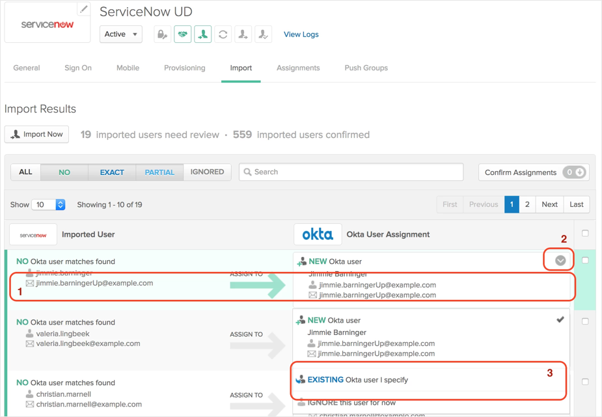Screen dimensions: 602x417
Task: Open the View Logs link
Action: [x=301, y=34]
